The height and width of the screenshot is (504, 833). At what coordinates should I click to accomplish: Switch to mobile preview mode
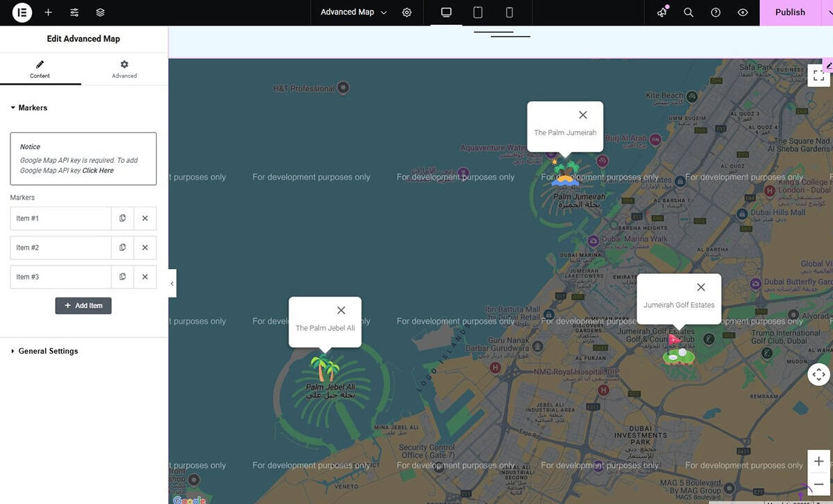[x=510, y=12]
